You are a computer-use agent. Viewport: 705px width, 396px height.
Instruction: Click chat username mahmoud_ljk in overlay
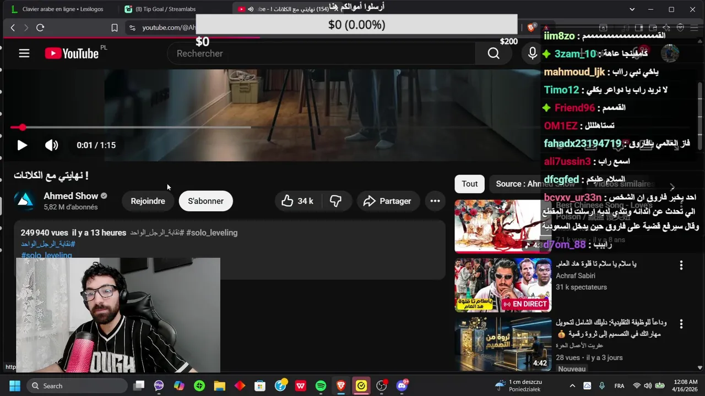pyautogui.click(x=574, y=72)
